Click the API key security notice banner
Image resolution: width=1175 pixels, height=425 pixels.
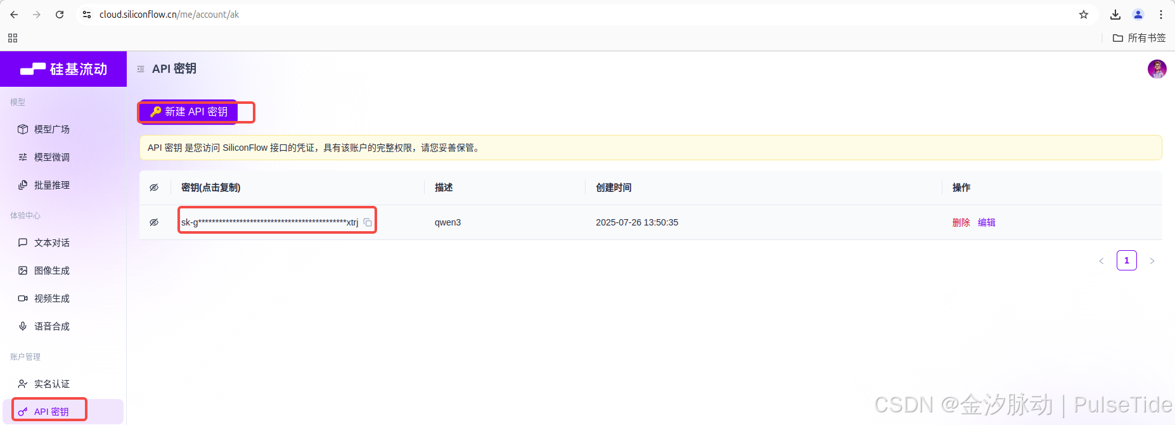tap(650, 148)
